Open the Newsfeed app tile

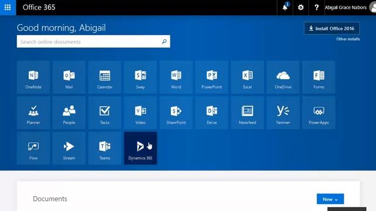tap(247, 113)
